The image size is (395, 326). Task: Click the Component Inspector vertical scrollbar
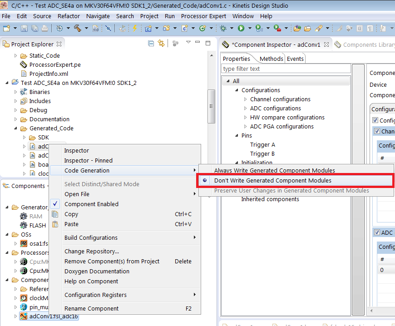358,189
